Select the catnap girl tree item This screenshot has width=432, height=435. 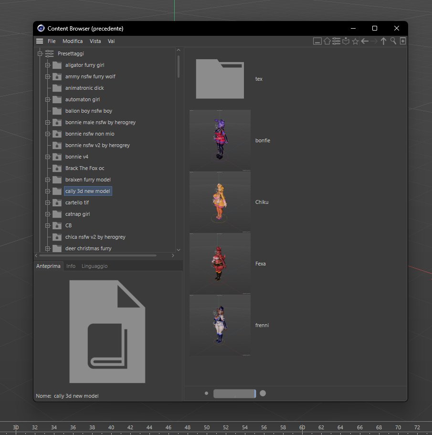tap(78, 214)
